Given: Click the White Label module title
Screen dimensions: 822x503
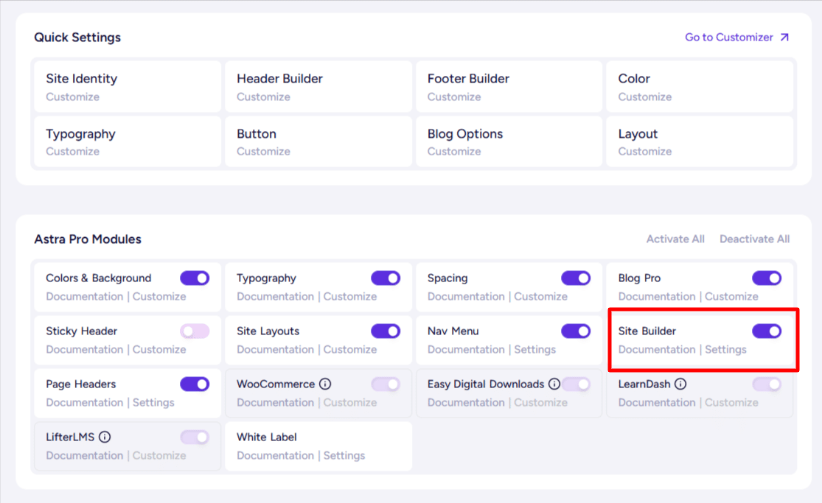Looking at the screenshot, I should [x=266, y=437].
